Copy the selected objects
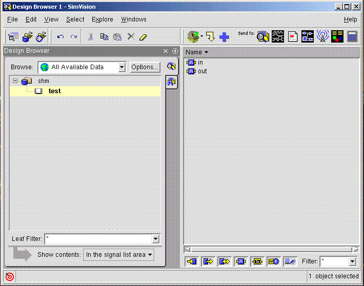This screenshot has height=286, width=364. point(104,37)
